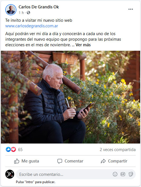This screenshot has width=141, height=187.
Task: Click the thumbs-up Me gusta button
Action: (26, 161)
